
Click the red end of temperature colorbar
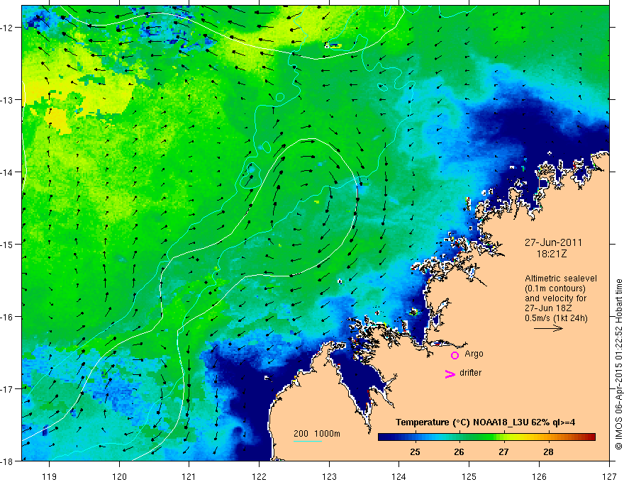tap(591, 437)
